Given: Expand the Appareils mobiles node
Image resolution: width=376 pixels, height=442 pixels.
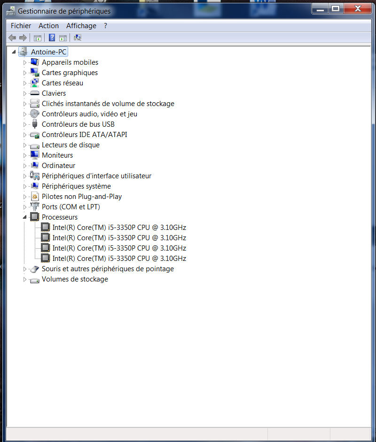Looking at the screenshot, I should click(25, 62).
